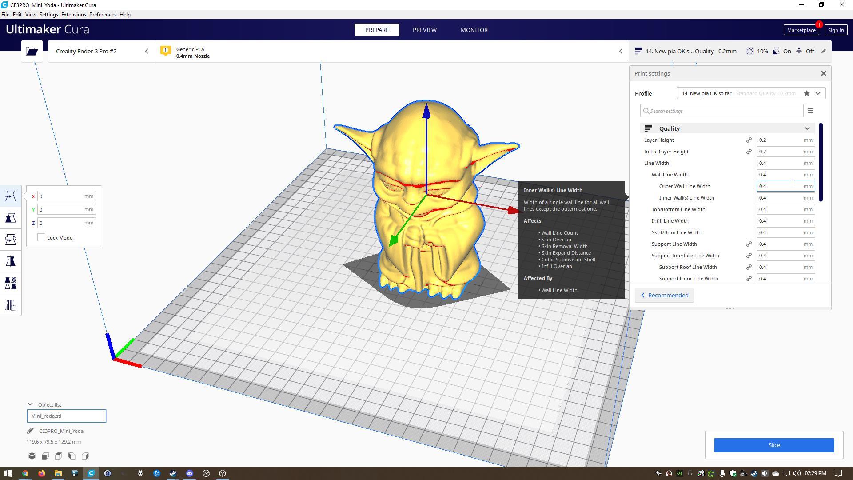
Task: Switch to the PREVIEW tab
Action: [424, 30]
